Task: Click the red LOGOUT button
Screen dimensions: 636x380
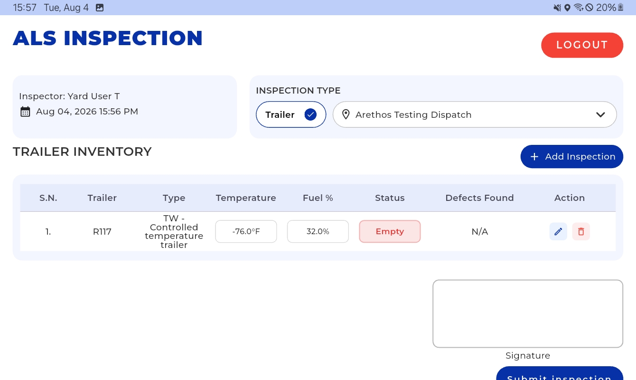Action: pos(582,45)
